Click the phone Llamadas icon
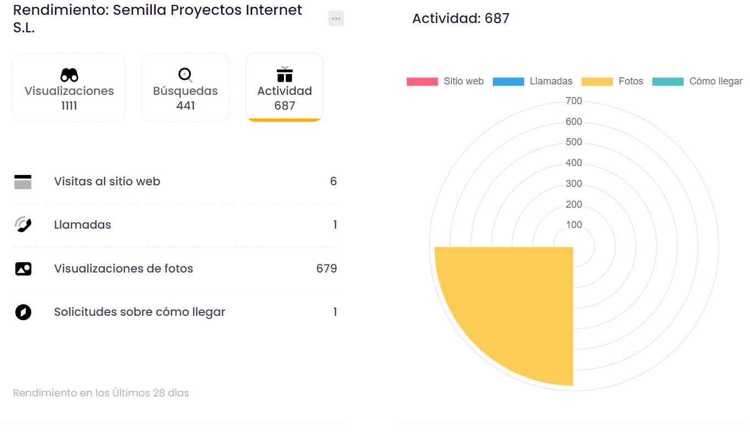Screen dimensions: 750x437 click(22, 225)
